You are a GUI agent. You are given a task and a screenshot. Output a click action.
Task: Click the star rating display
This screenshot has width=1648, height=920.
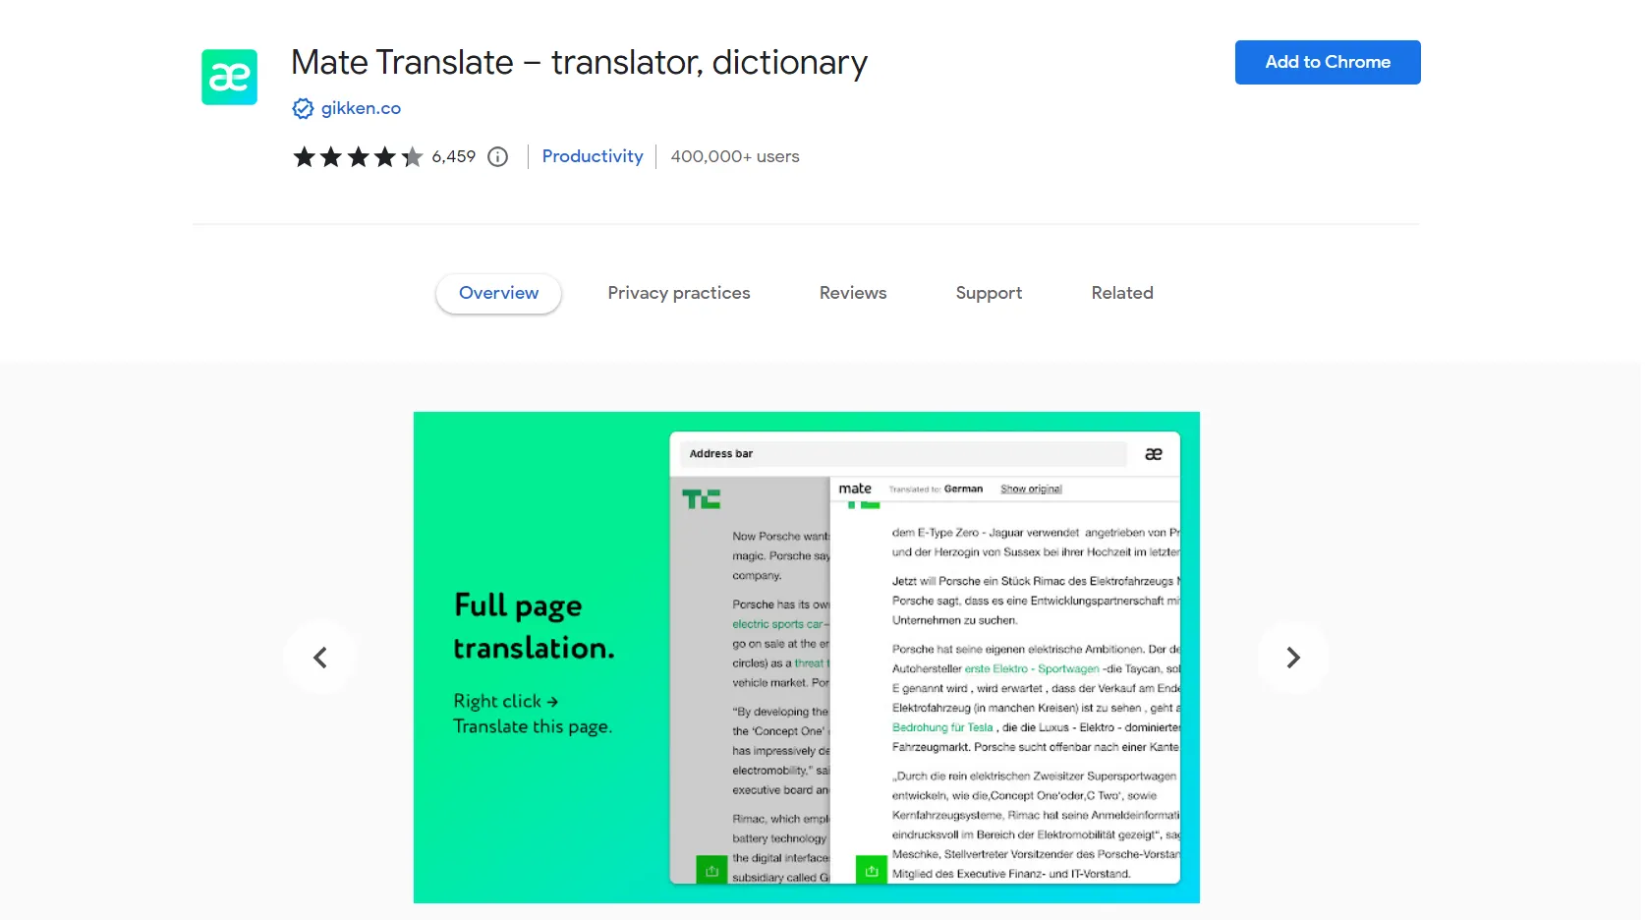(x=358, y=157)
